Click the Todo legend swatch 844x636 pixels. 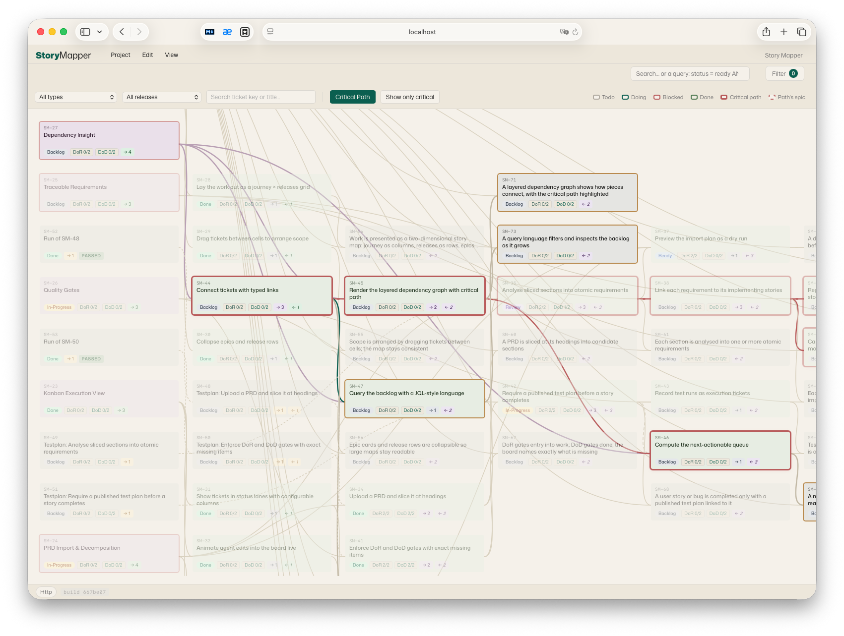point(596,97)
